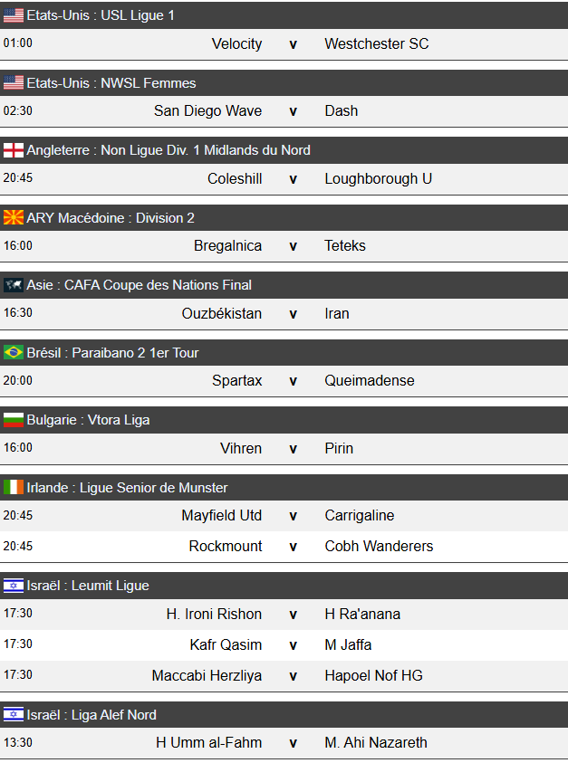Click the Brésil : Paraibano 2 1er Tour header
568x763 pixels.
112,353
